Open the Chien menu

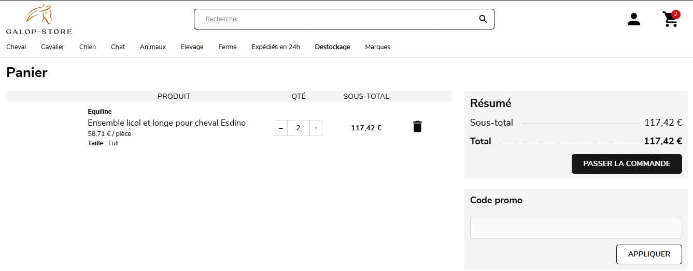88,47
